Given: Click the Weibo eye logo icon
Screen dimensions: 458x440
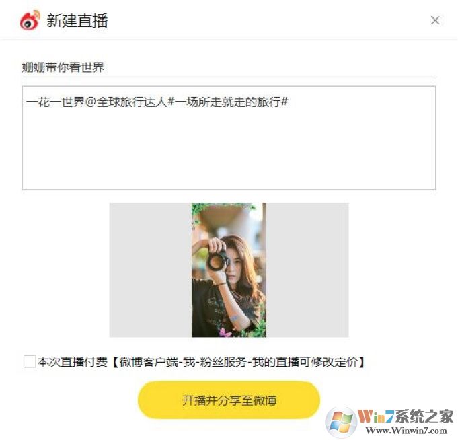Looking at the screenshot, I should [30, 20].
